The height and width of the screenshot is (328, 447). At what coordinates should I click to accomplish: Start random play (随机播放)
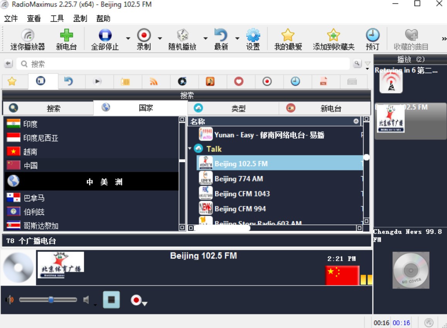[x=182, y=40]
